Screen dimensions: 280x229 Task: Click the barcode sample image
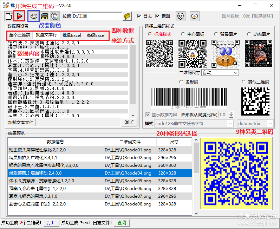(x=189, y=98)
